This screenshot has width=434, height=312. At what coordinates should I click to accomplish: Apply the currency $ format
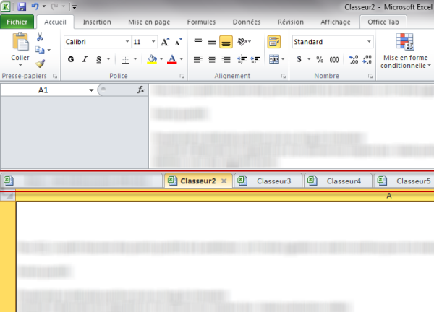tap(299, 59)
